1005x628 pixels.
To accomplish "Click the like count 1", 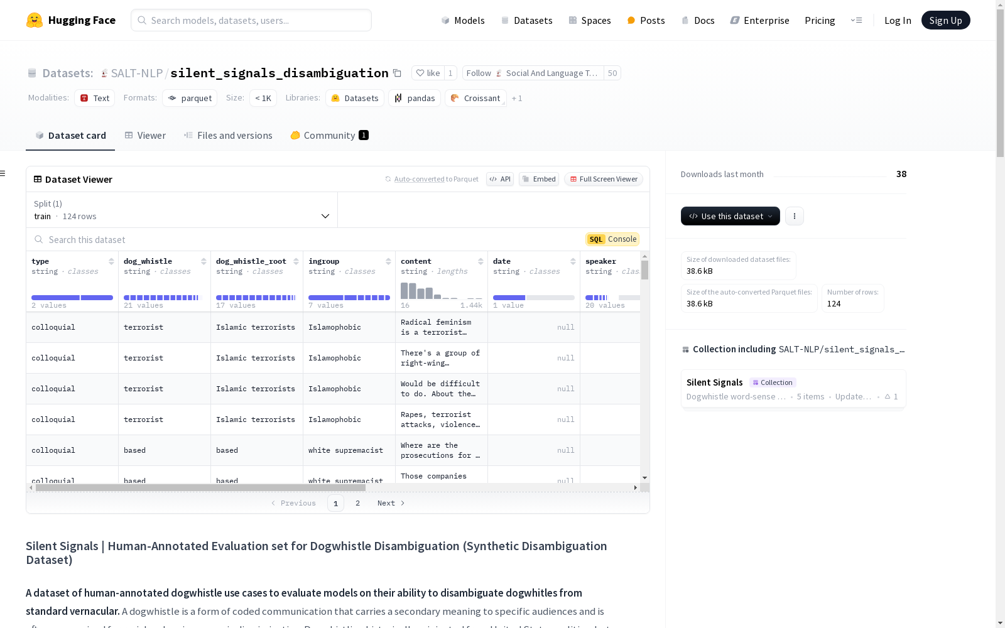I will (450, 73).
